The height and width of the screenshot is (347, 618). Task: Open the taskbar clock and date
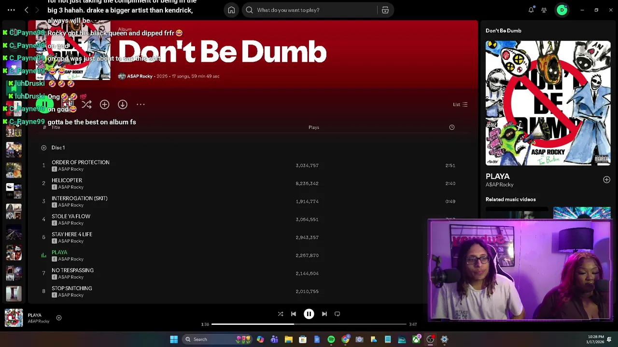coord(596,339)
